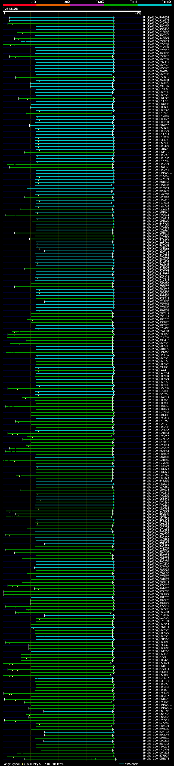Select hit UniRef100_B9SXF4

click(156, 418)
